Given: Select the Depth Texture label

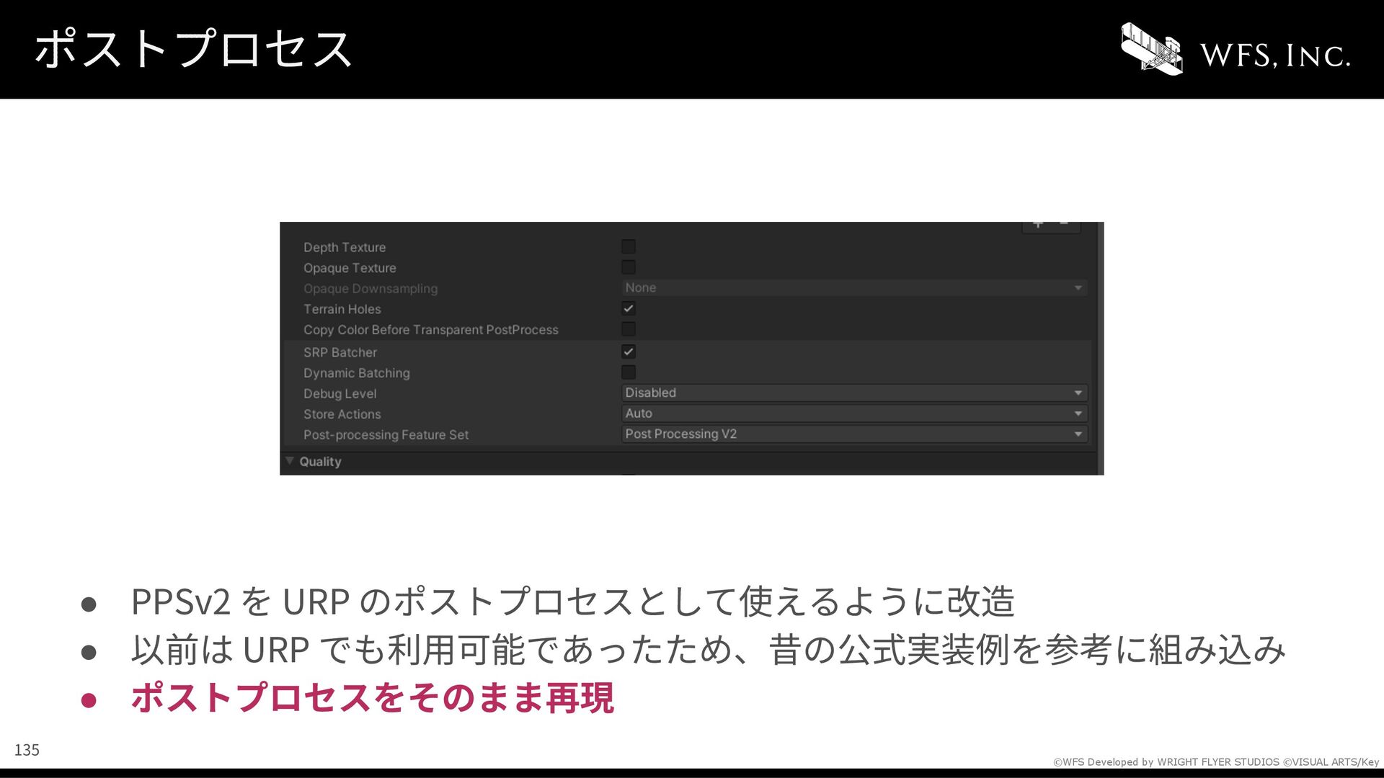Looking at the screenshot, I should click(x=345, y=247).
